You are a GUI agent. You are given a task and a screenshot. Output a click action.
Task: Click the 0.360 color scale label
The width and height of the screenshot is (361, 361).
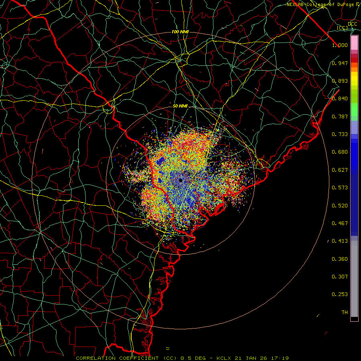[340, 259]
